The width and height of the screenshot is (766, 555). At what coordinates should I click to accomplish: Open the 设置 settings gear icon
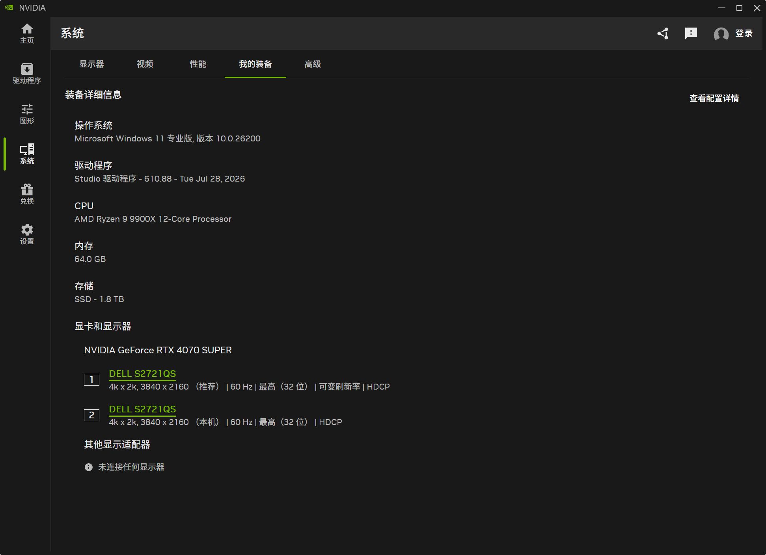point(27,234)
